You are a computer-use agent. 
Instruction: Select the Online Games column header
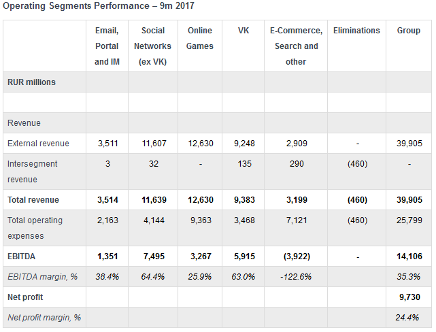tap(199, 38)
